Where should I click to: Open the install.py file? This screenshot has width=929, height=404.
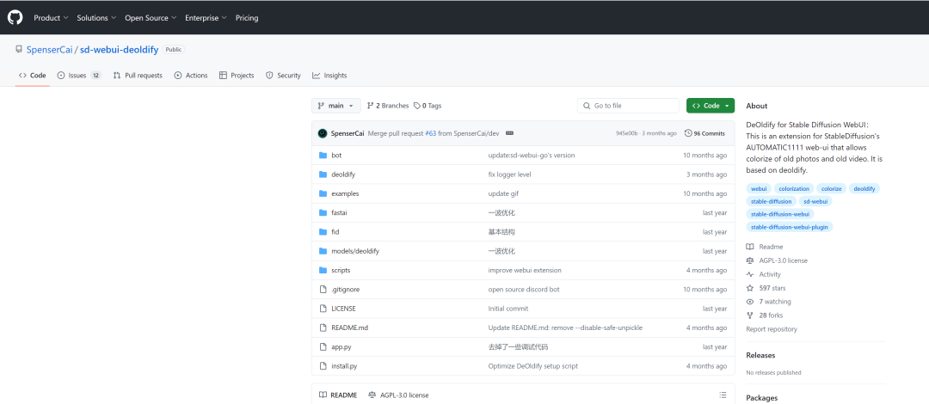click(344, 366)
